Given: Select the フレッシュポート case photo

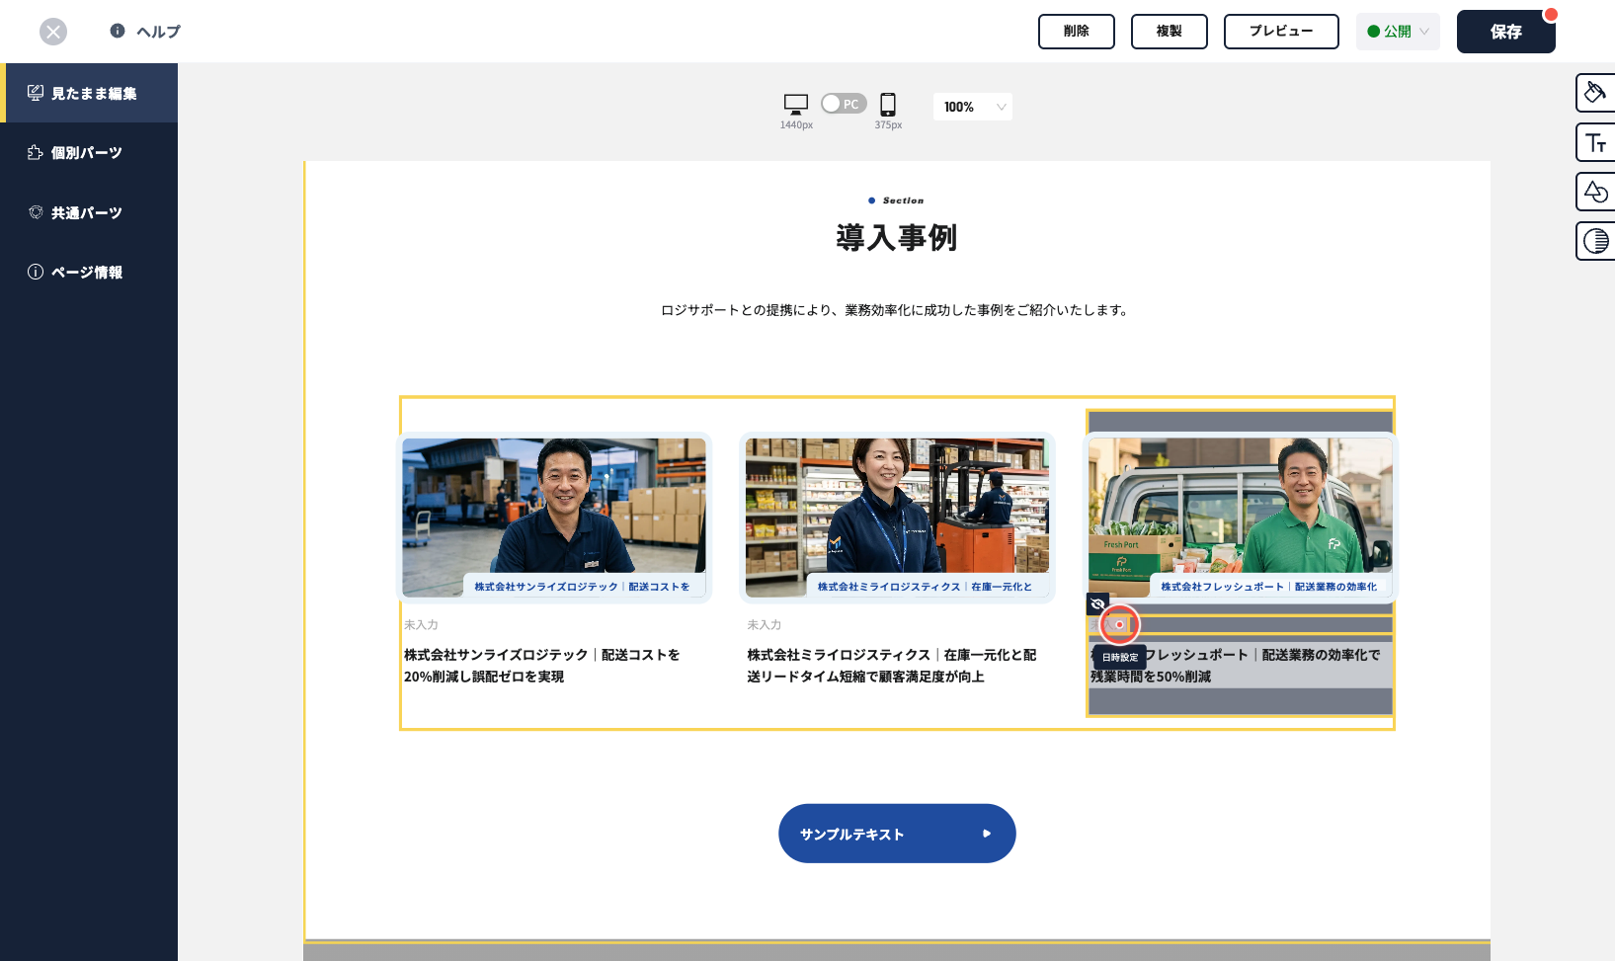Looking at the screenshot, I should [1241, 518].
